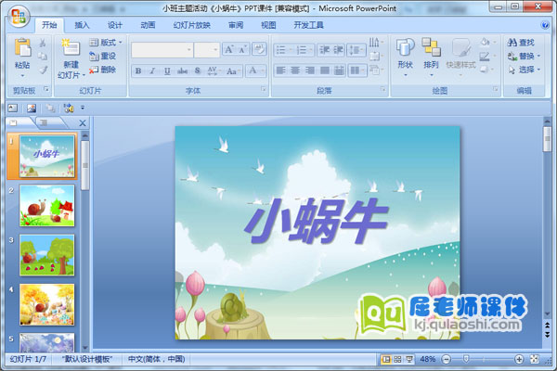Toggle Text Shadow formatting
This screenshot has width=557, height=371.
point(198,71)
